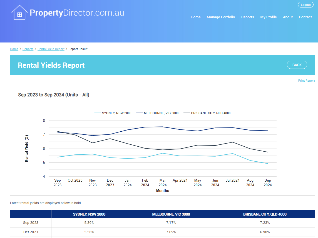Navigate to My Profile

coord(268,17)
